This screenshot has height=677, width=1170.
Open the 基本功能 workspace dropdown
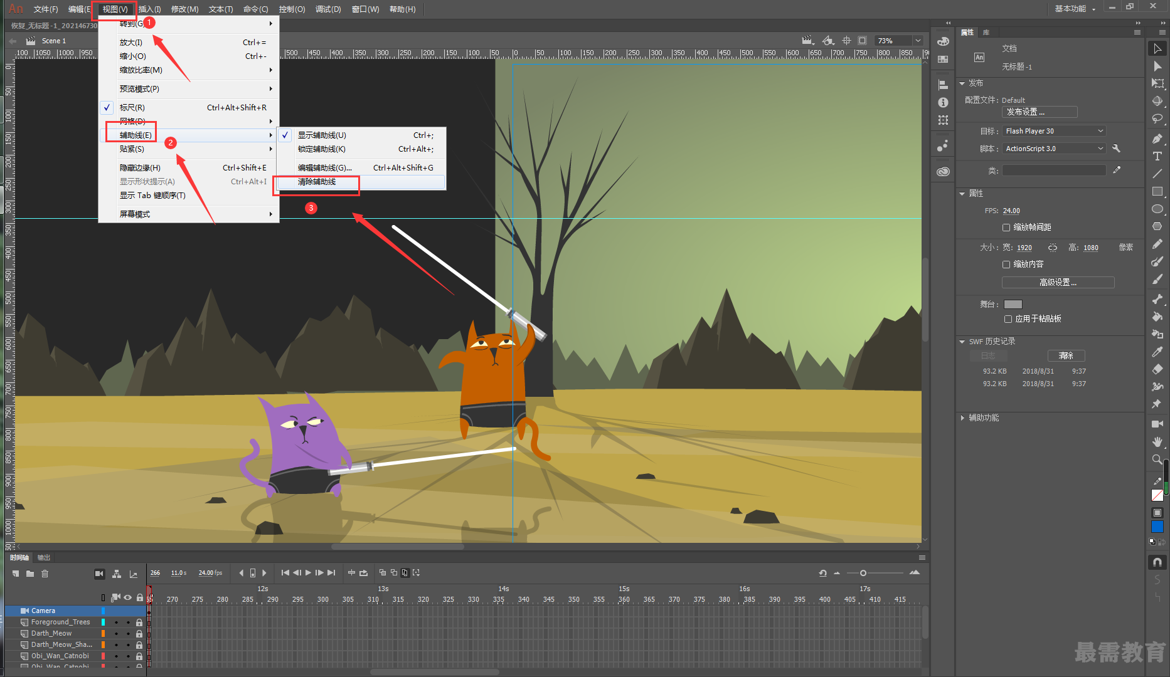(1075, 9)
